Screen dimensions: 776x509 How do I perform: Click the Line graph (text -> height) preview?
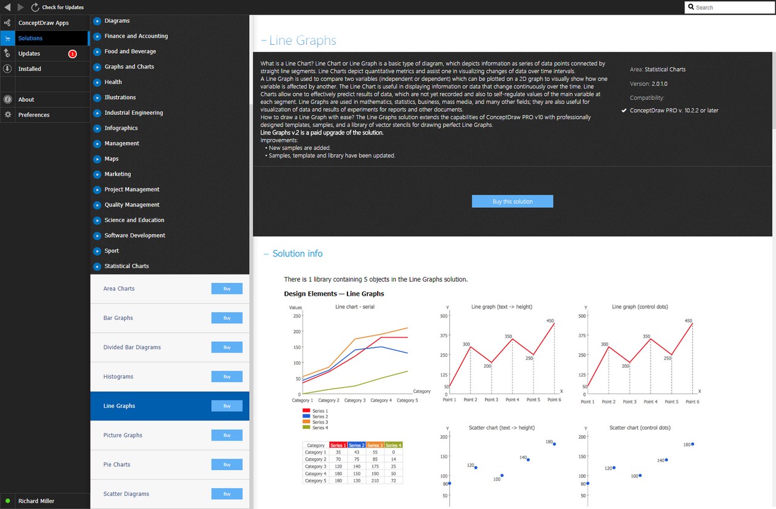(504, 353)
